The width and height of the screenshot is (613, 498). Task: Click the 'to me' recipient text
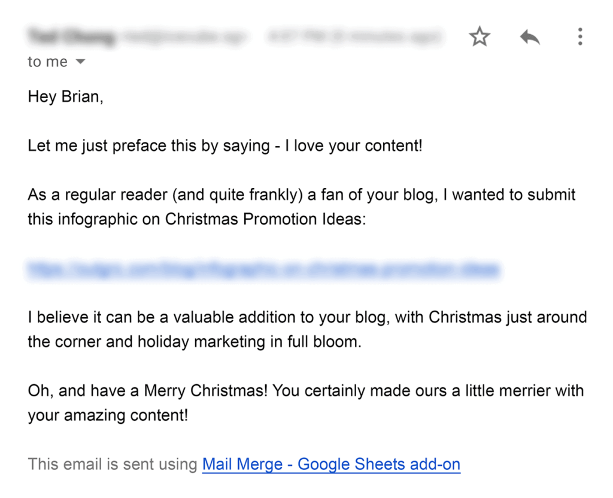[47, 62]
